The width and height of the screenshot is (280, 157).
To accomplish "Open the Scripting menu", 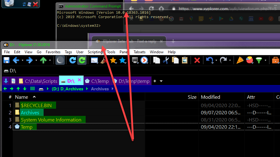I will point(95,52).
